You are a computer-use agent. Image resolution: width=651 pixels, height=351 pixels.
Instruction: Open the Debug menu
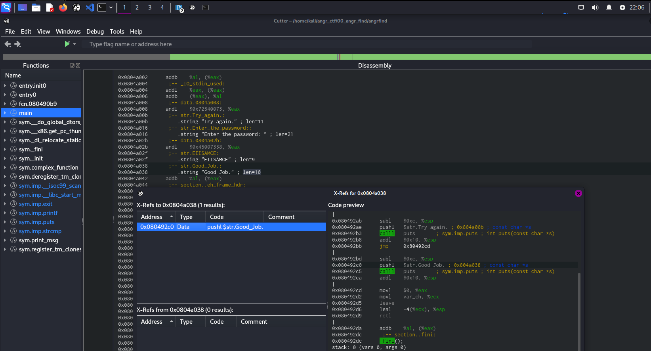coord(95,32)
